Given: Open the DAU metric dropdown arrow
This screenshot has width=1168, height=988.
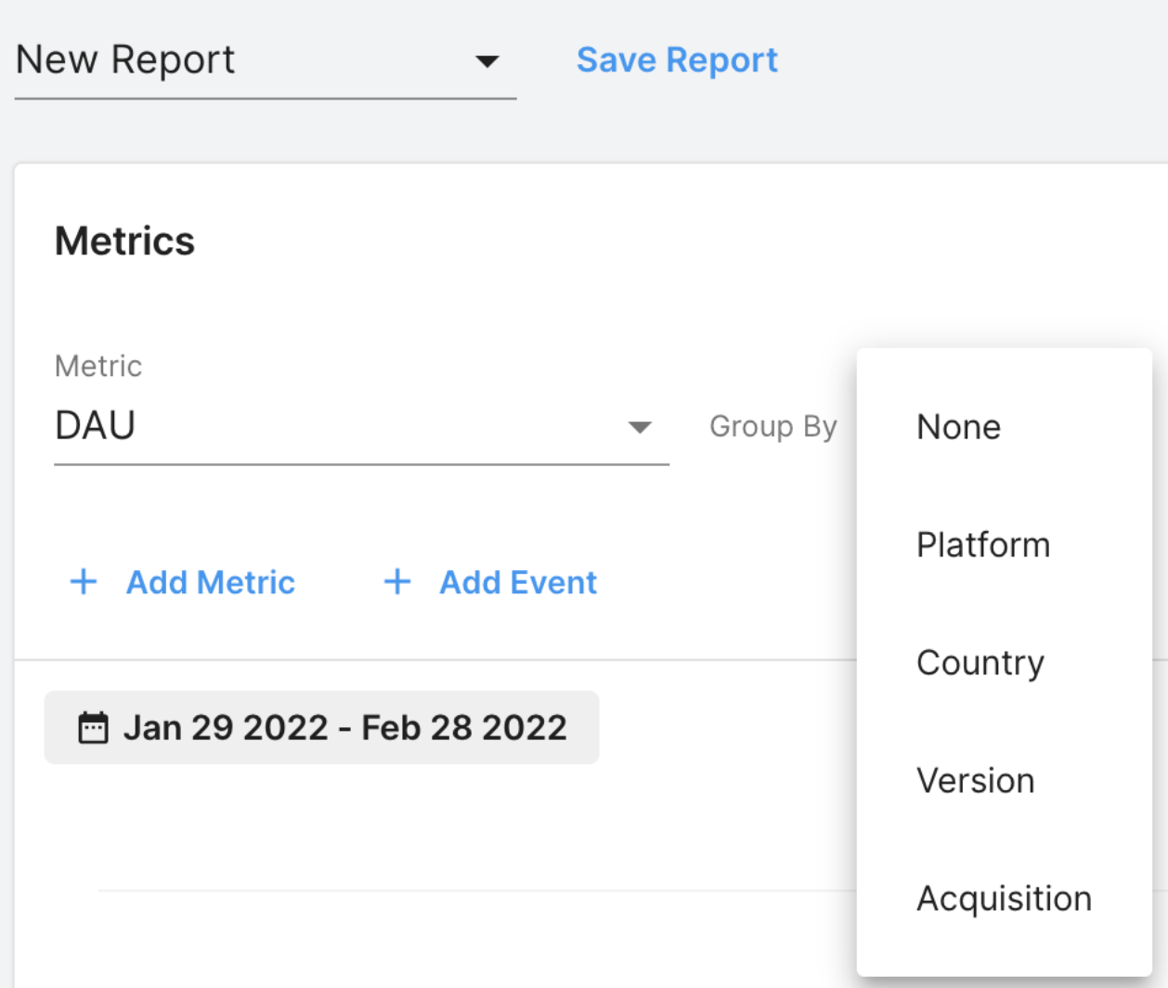Looking at the screenshot, I should [640, 427].
